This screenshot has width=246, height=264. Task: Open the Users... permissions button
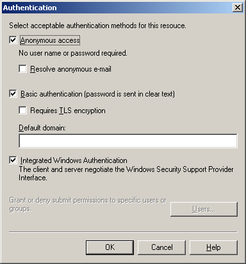coord(204,209)
